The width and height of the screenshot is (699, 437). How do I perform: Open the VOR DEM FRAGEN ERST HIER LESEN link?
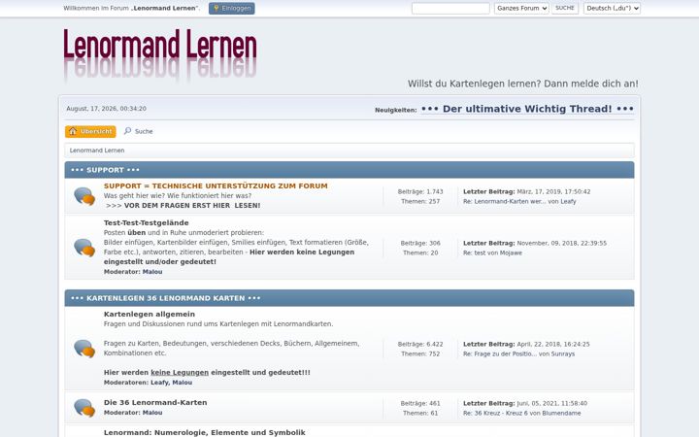192,206
